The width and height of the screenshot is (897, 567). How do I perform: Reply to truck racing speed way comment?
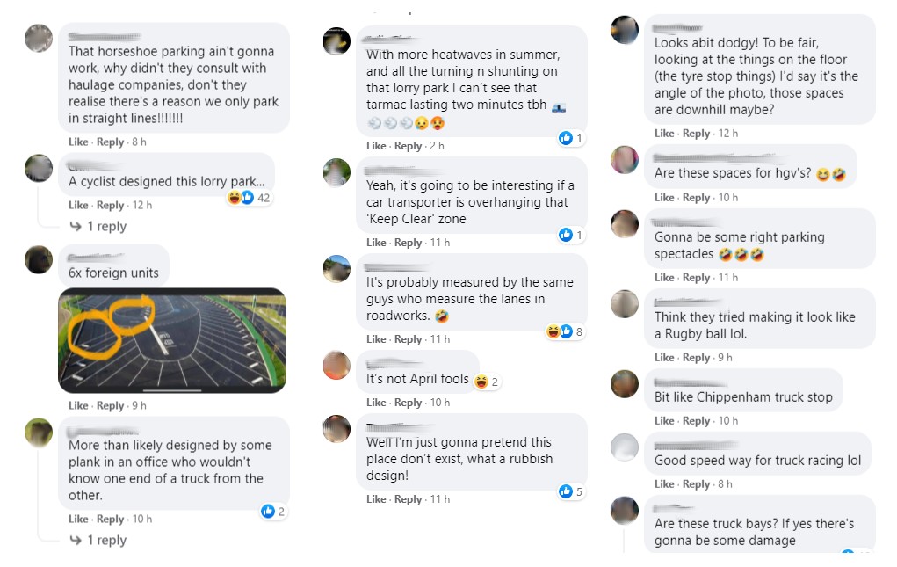click(696, 484)
